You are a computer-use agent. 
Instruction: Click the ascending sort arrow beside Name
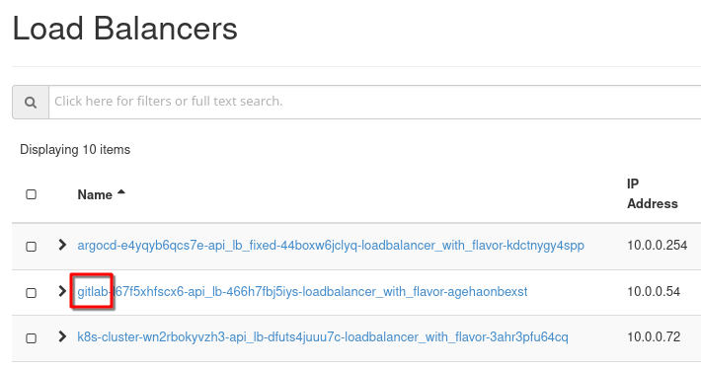[x=121, y=192]
